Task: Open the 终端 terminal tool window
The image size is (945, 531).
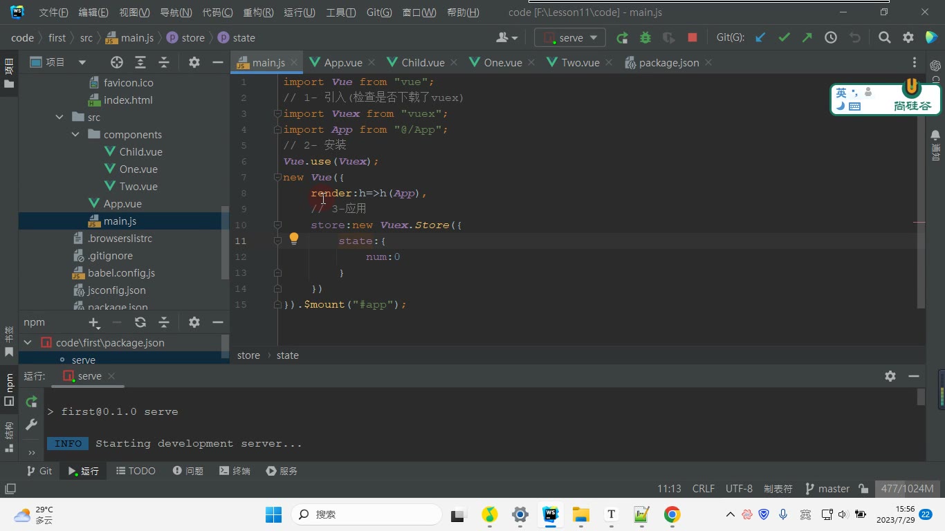Action: (x=235, y=471)
